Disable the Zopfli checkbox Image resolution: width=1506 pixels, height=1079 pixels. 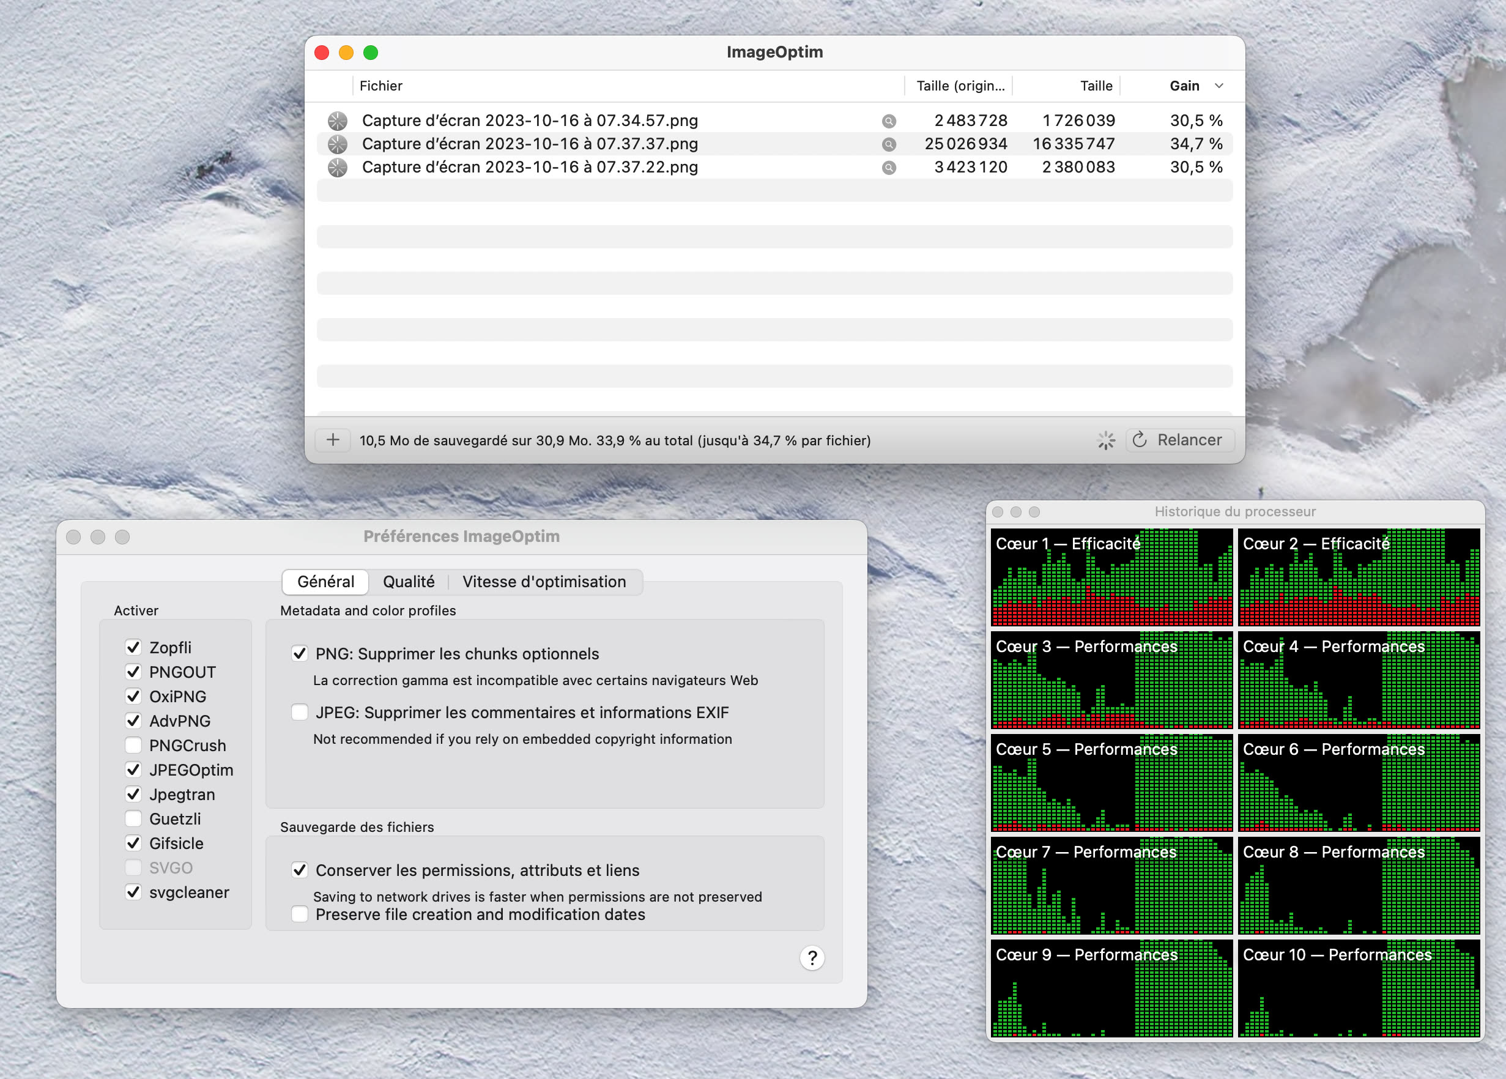click(133, 647)
